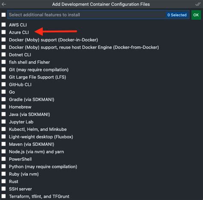Click the 'fish shell and Fisher' label
This screenshot has width=203, height=200.
pos(29,62)
